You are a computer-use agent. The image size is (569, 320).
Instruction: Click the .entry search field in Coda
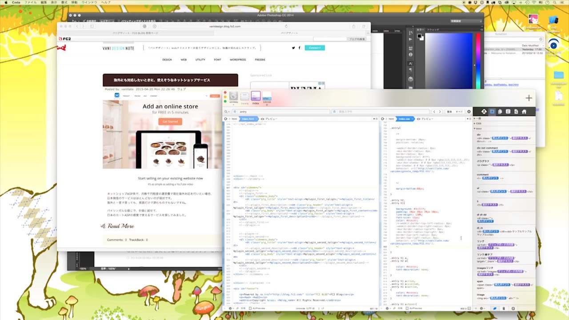tap(281, 112)
